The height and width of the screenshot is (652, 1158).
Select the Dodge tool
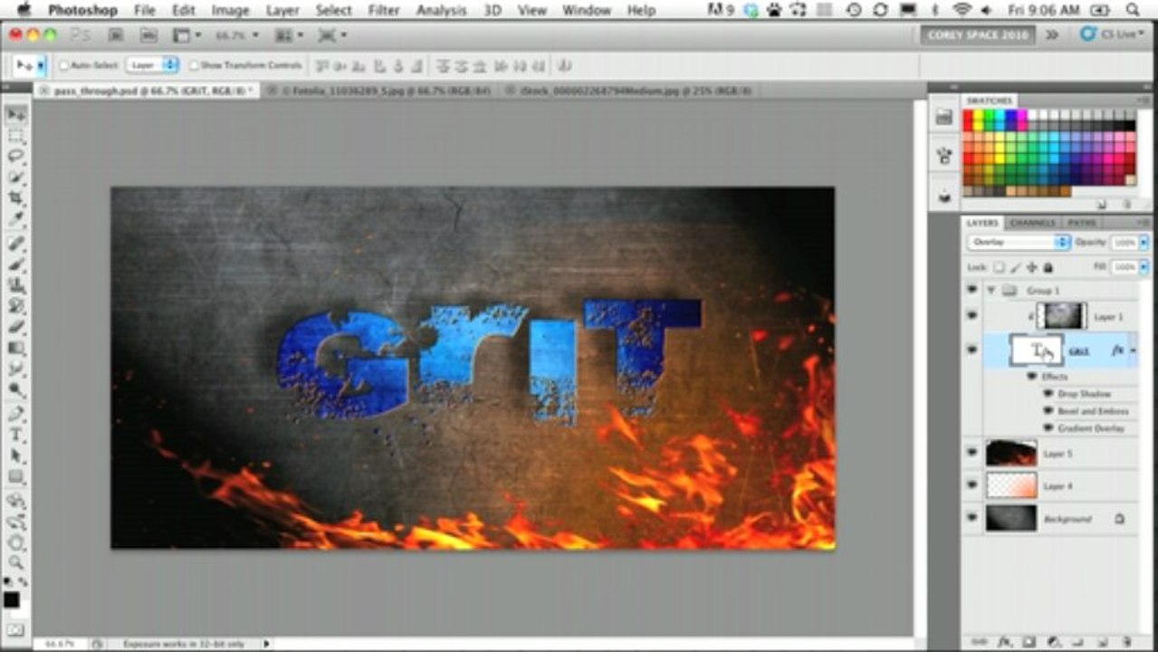pos(15,390)
